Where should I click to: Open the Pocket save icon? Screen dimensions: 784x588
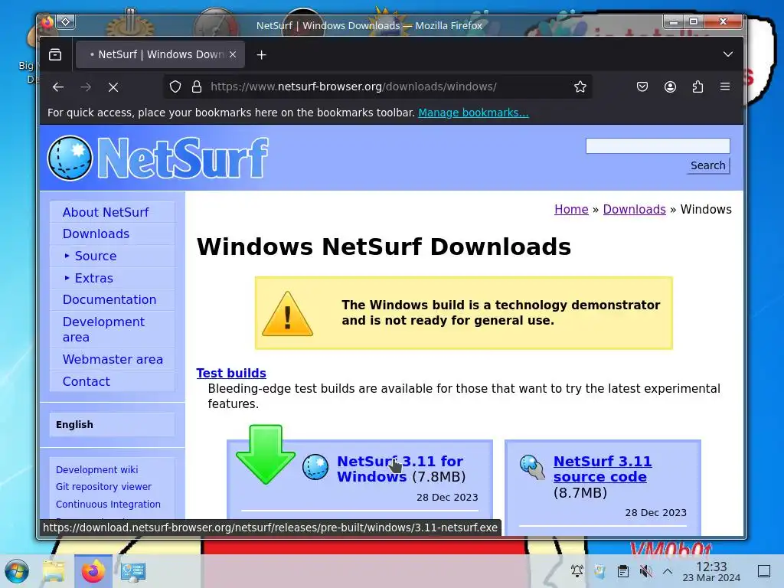642,87
